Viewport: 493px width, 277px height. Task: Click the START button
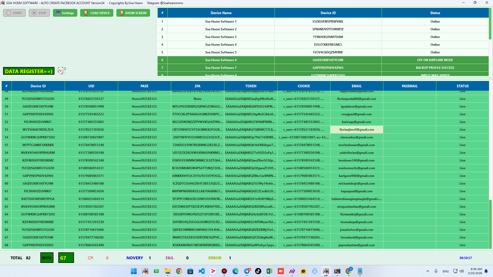click(x=14, y=13)
